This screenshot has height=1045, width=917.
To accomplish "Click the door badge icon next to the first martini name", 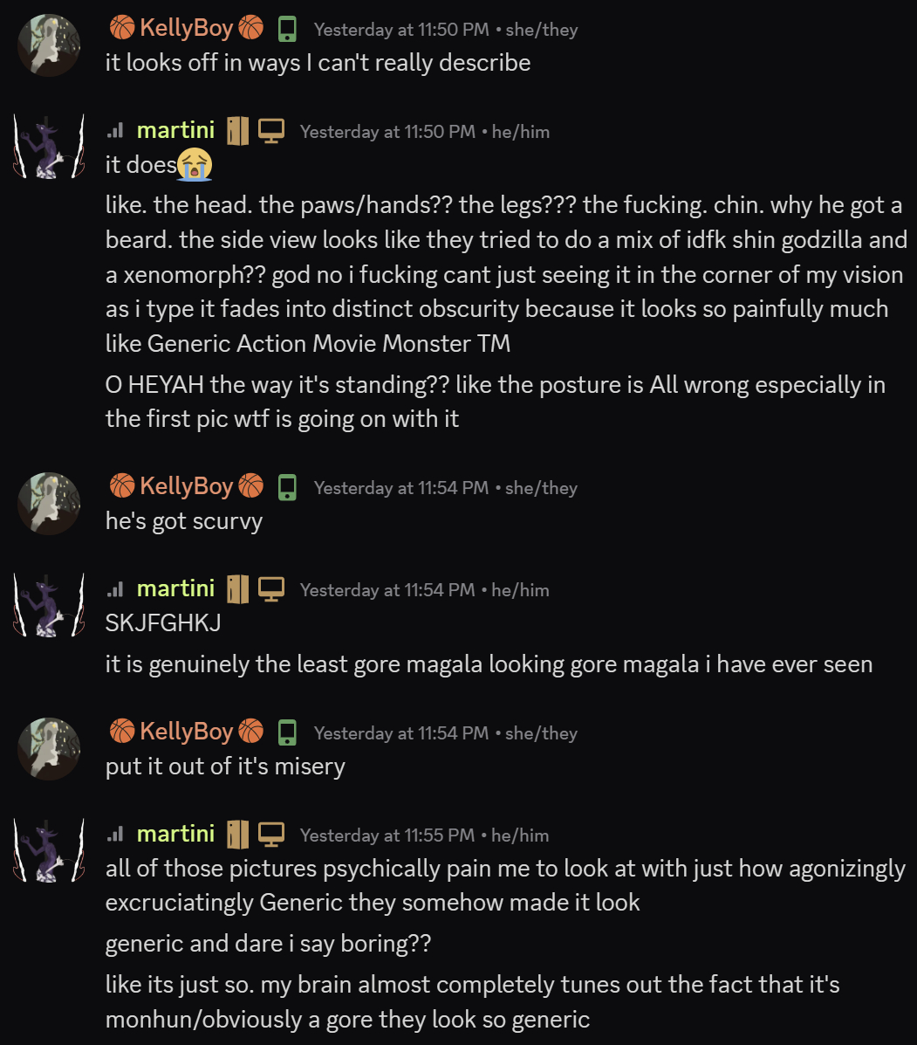I will 237,131.
